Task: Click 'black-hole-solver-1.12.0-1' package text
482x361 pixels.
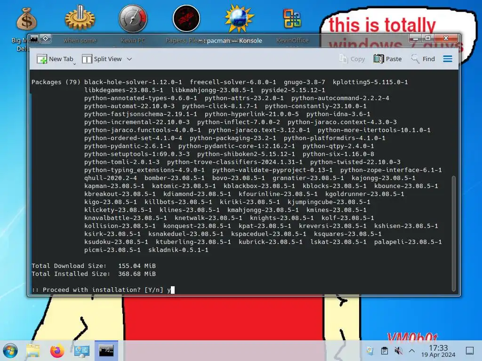Action: click(x=133, y=82)
